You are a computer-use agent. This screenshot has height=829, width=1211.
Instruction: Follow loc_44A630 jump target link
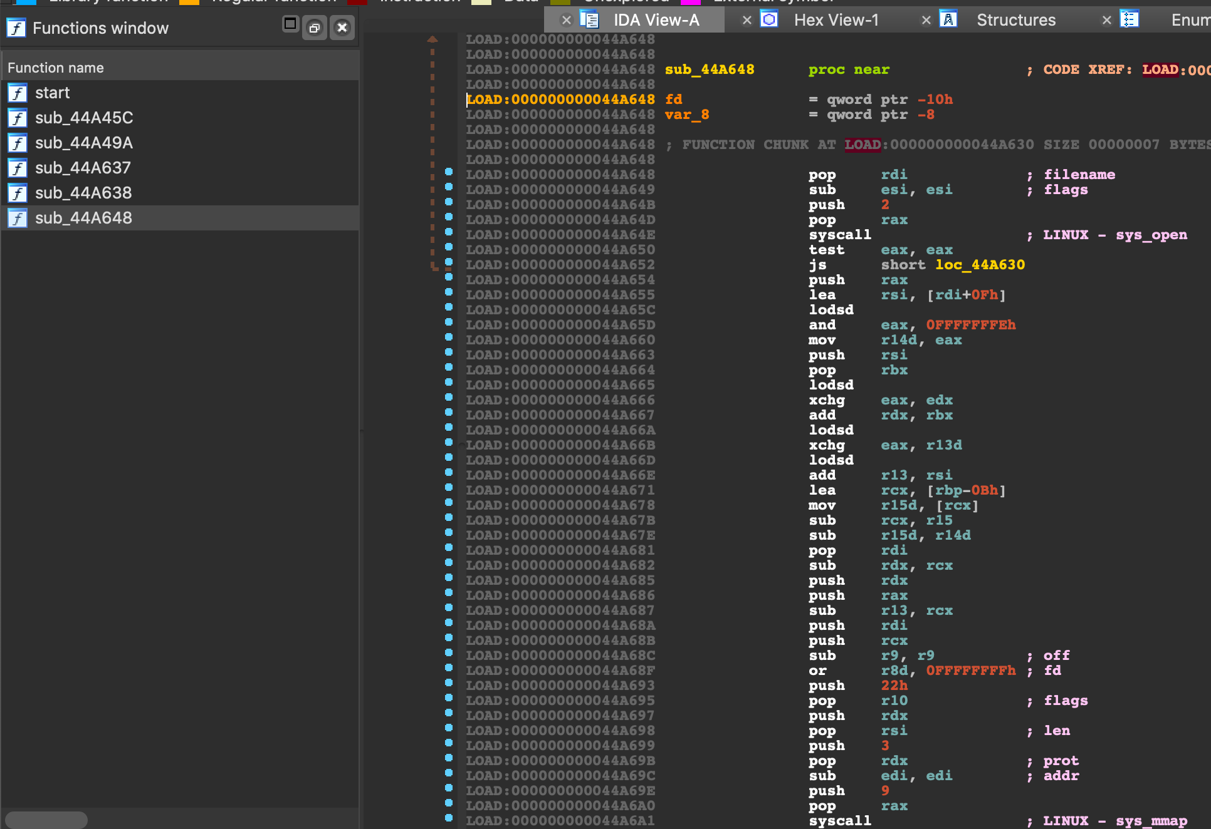pos(980,265)
